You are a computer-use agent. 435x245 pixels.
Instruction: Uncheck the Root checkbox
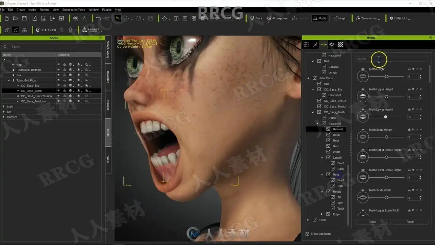tap(328, 141)
